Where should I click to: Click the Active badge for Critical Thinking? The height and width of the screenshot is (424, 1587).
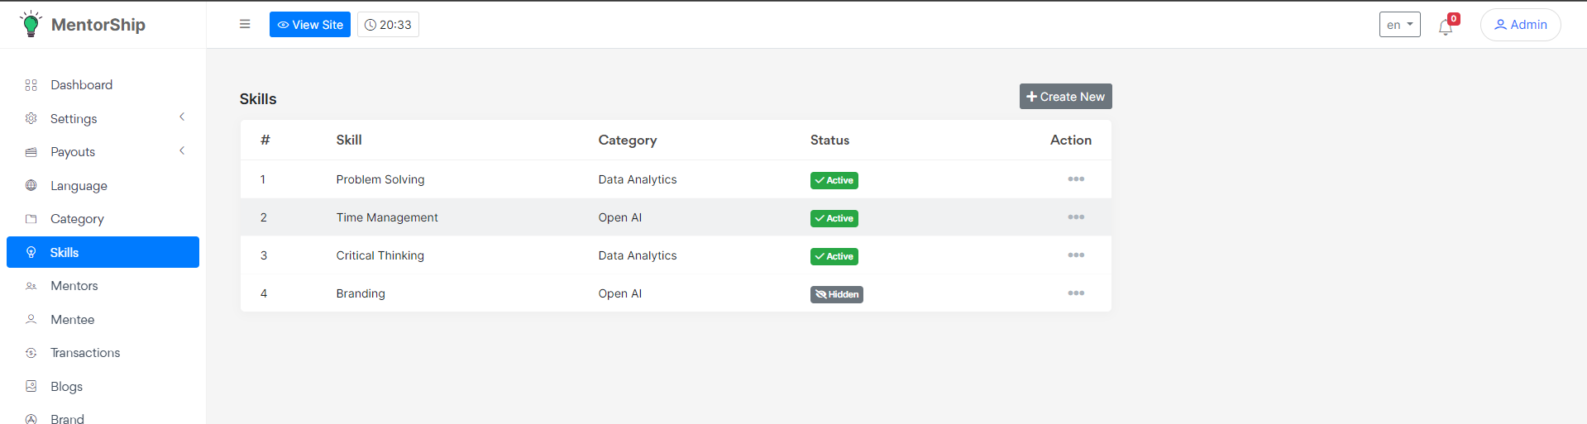tap(834, 256)
